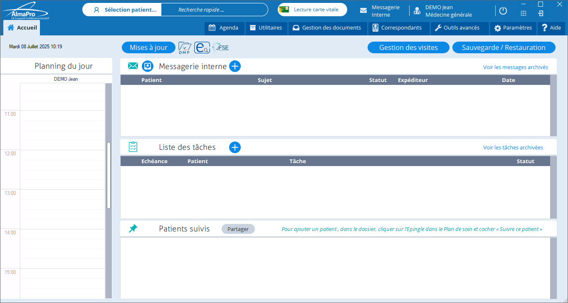
Task: Open the e-search icon beside DMP
Action: 202,48
